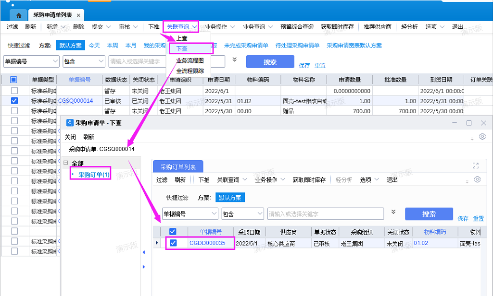
Task: Collapse the 全部 tree node
Action: (66, 163)
